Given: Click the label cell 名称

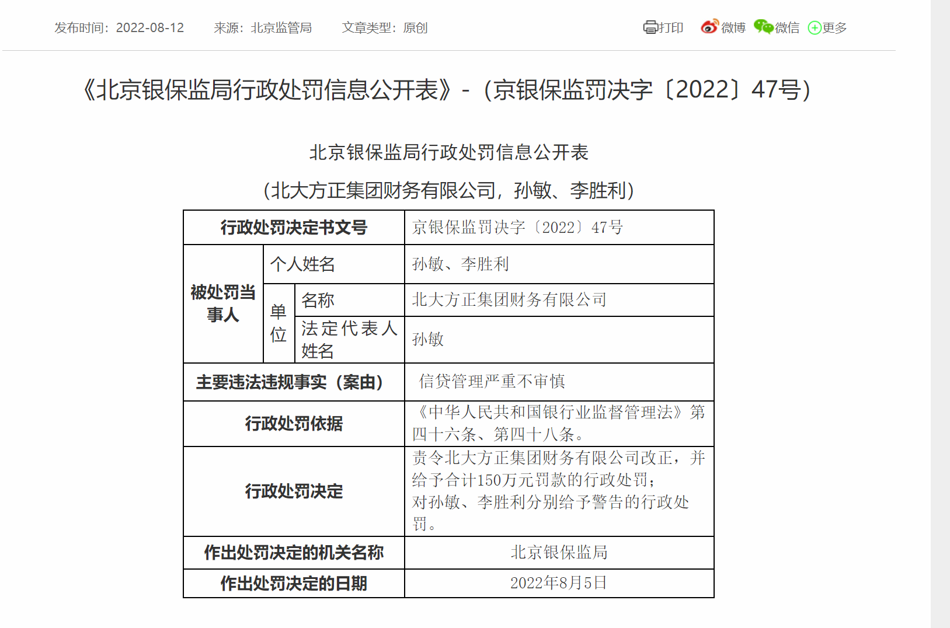Looking at the screenshot, I should point(350,300).
